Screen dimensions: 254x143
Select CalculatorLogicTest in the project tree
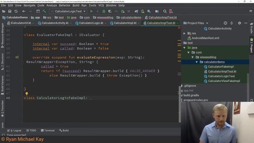tap(221, 76)
